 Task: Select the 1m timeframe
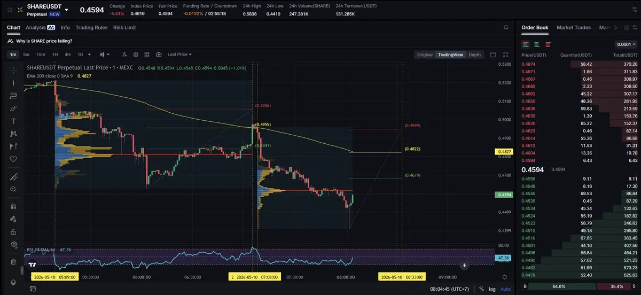(13, 55)
